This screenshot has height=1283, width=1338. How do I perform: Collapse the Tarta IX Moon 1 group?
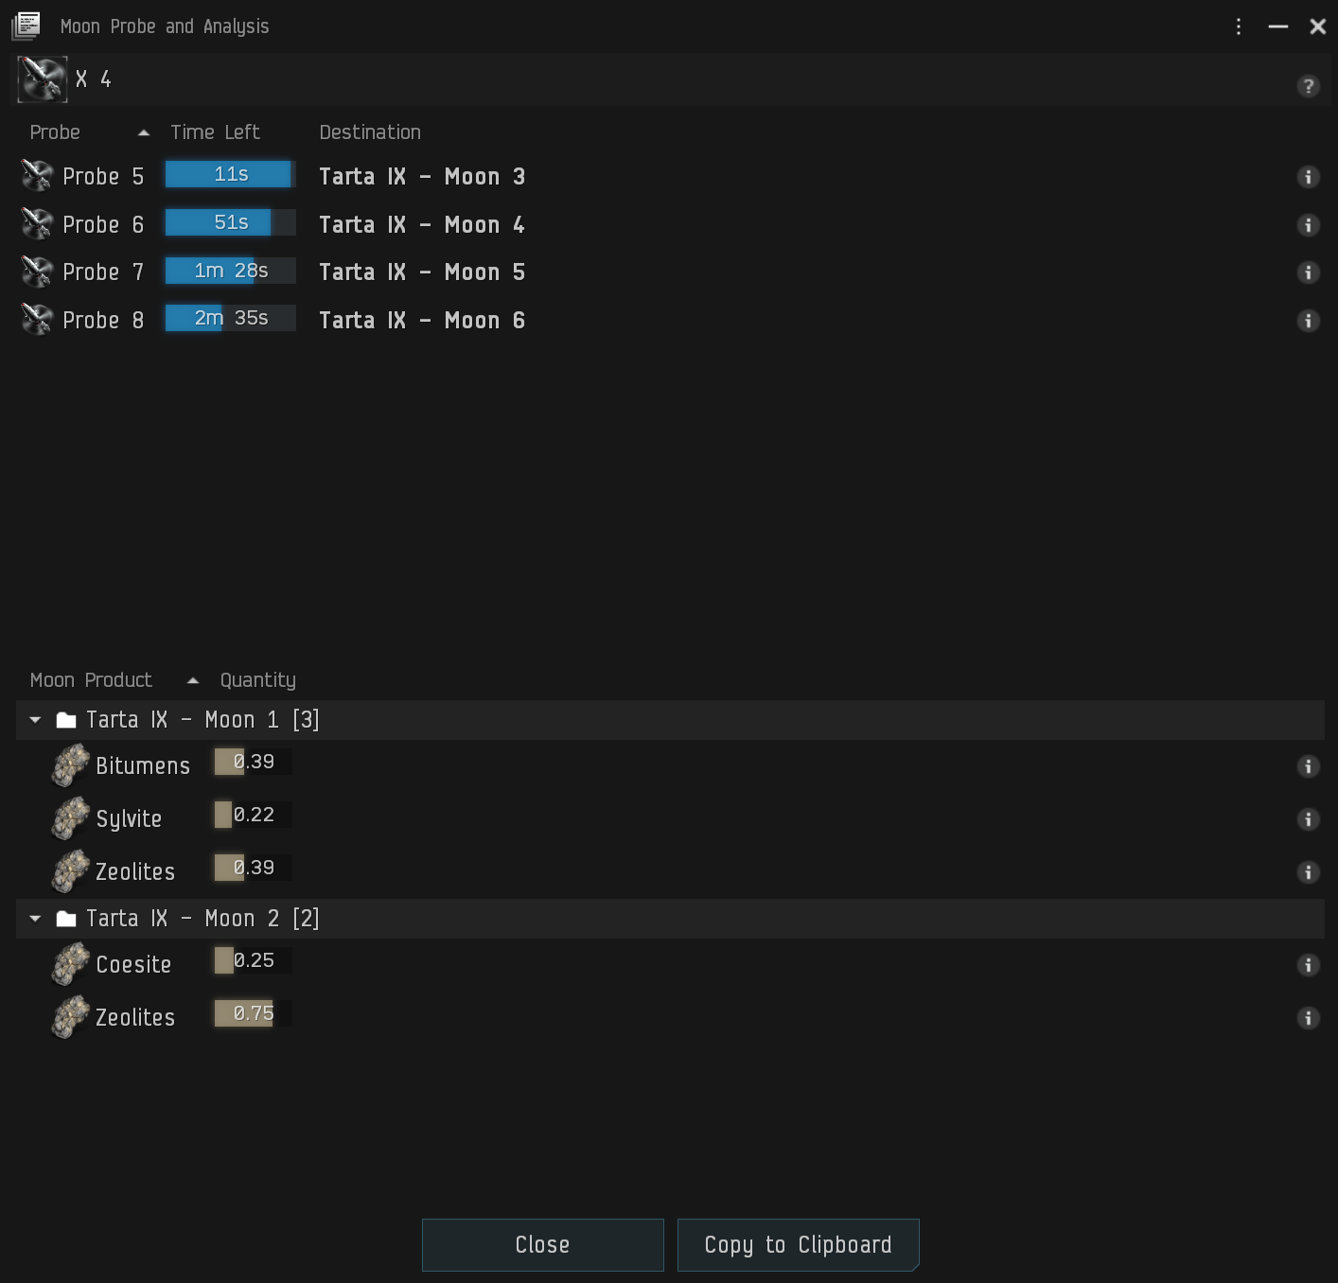[35, 720]
